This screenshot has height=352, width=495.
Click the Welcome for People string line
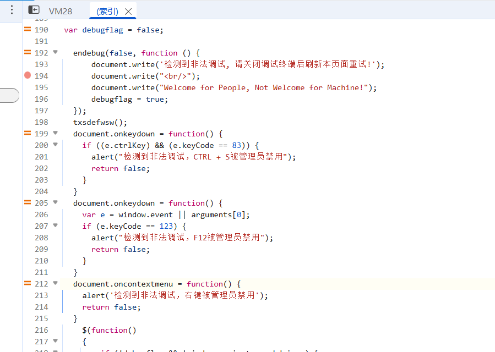(x=234, y=87)
